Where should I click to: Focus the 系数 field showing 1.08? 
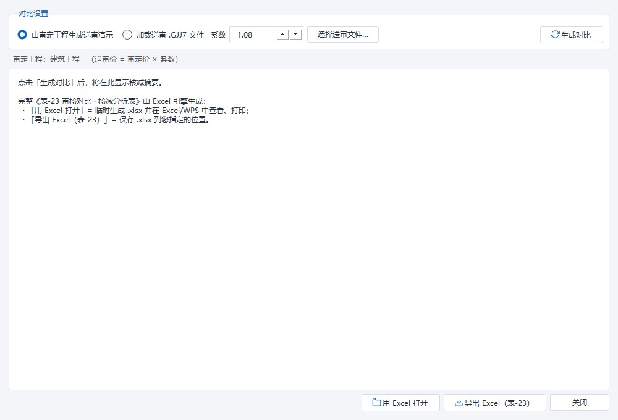253,35
